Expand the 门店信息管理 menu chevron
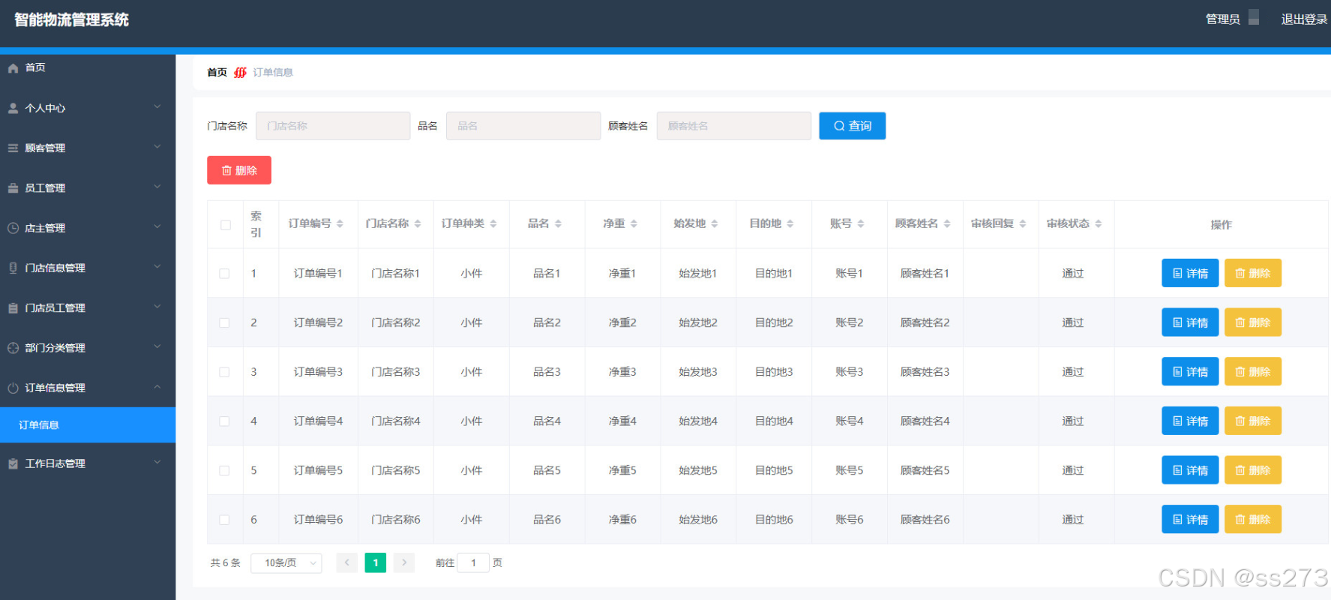This screenshot has width=1331, height=600. [x=157, y=266]
